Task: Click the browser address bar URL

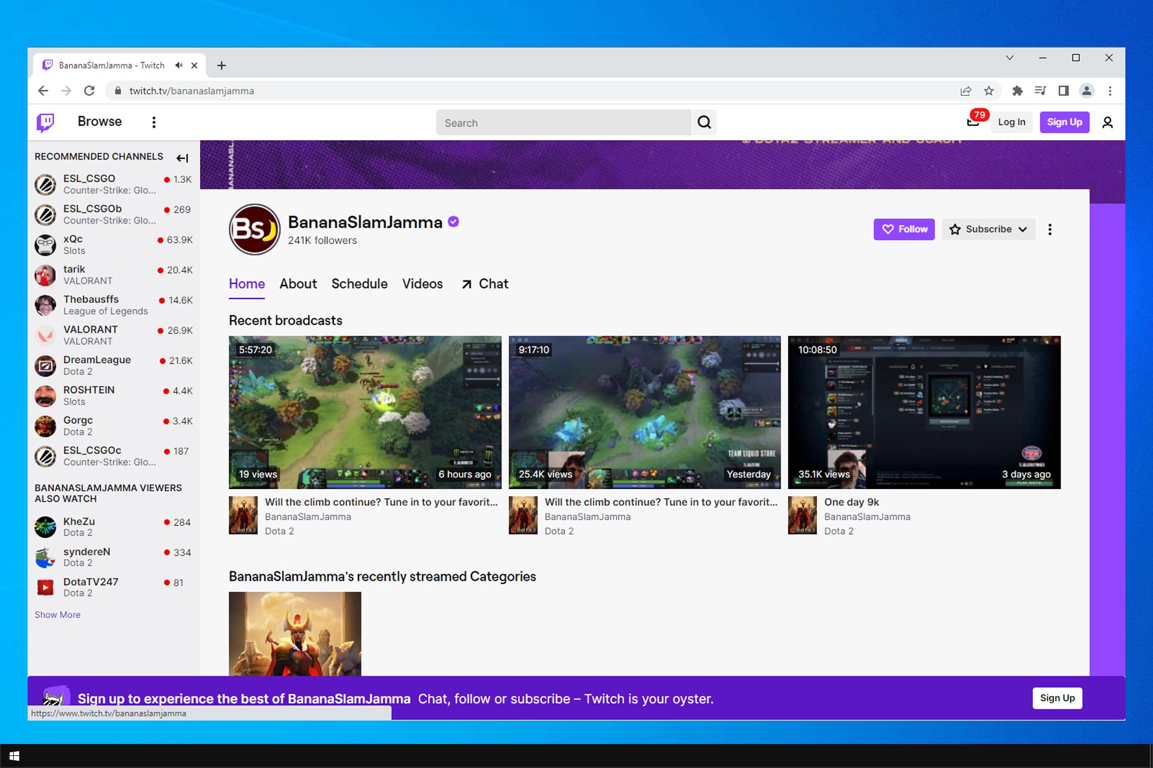Action: [x=192, y=91]
